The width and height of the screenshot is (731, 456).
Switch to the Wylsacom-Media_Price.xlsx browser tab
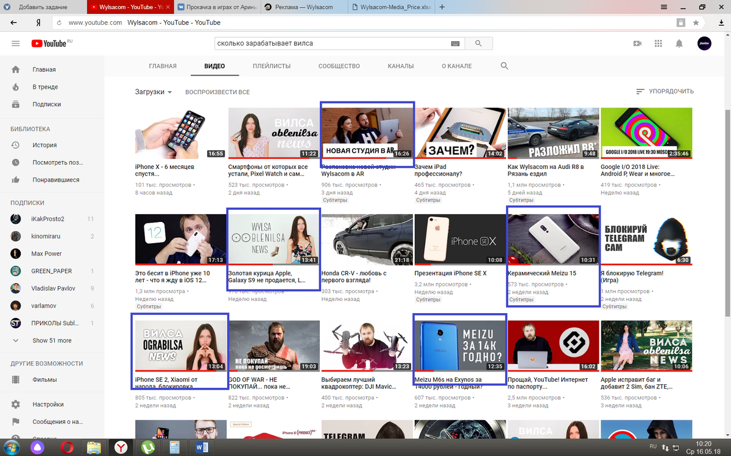393,7
